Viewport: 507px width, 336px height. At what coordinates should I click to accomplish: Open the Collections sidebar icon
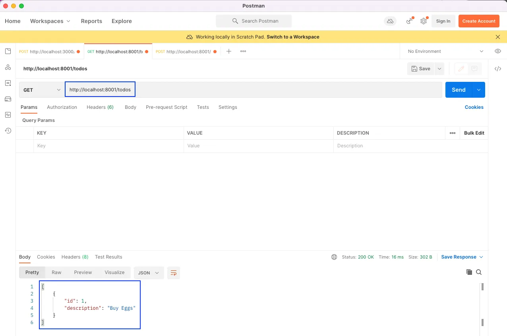point(8,51)
